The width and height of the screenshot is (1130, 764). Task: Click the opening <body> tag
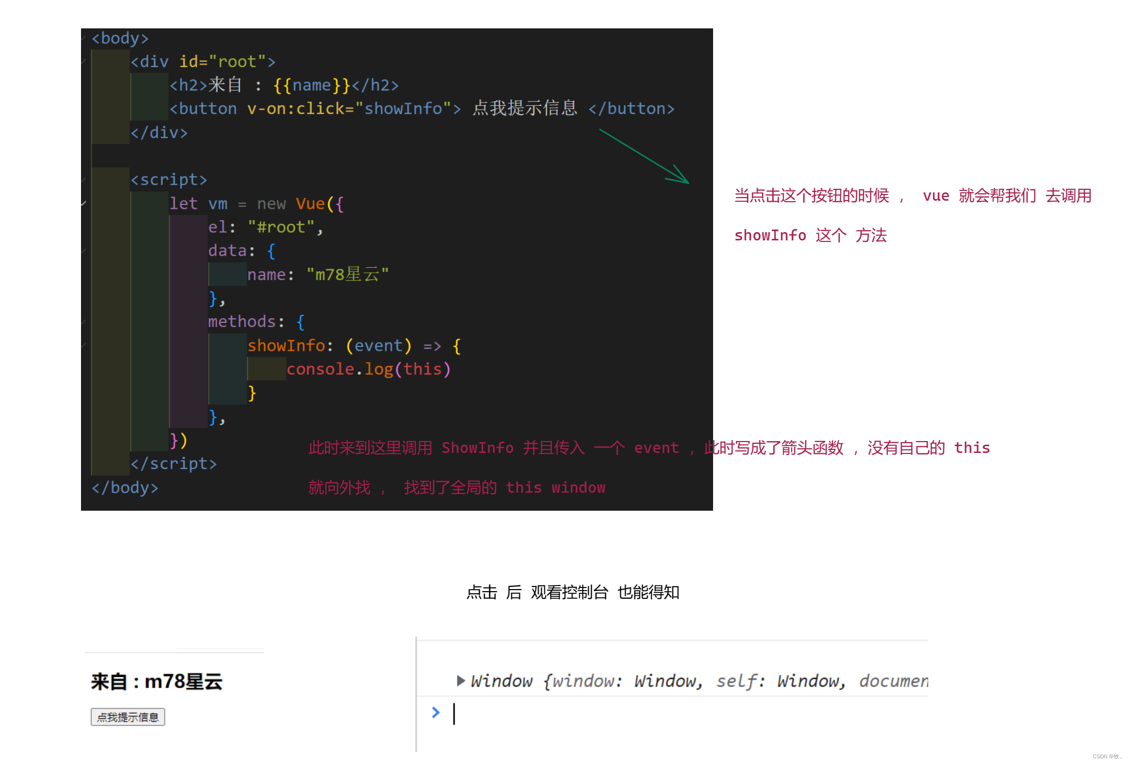(x=120, y=38)
